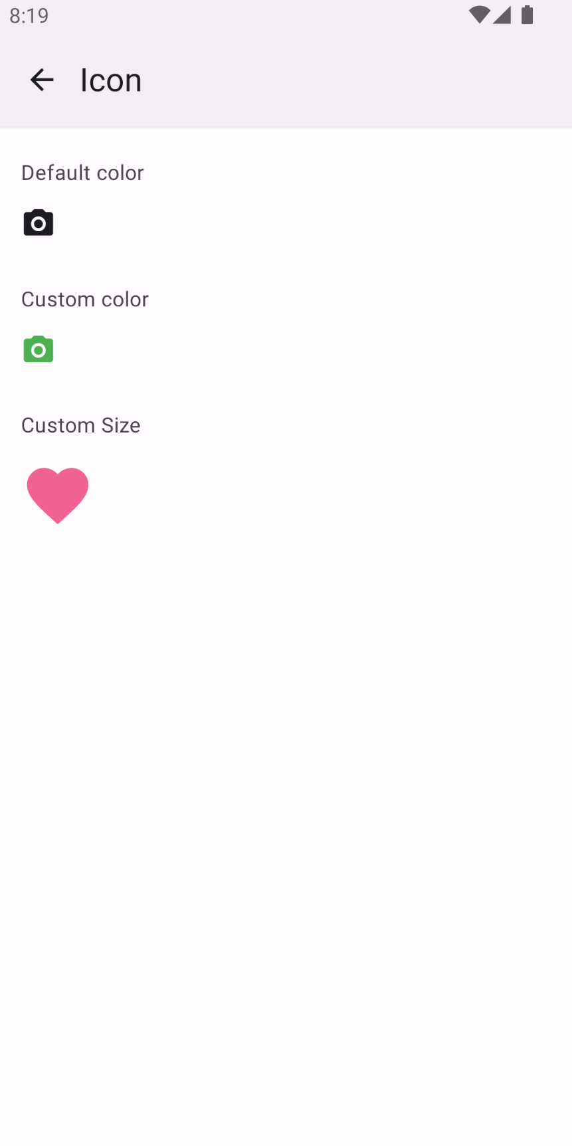Viewport: 572px width, 1146px height.
Task: Click the lens of the green camera icon
Action: point(39,351)
